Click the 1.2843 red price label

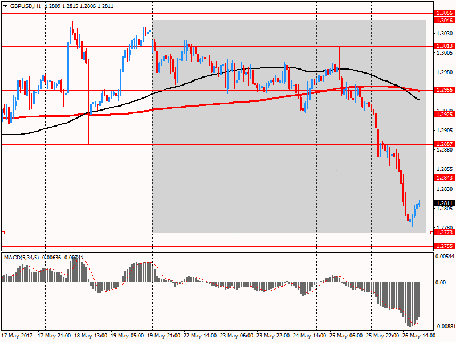(445, 178)
